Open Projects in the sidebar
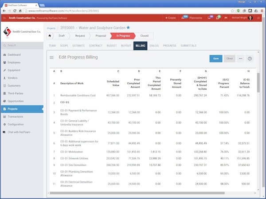 [x=22, y=109]
